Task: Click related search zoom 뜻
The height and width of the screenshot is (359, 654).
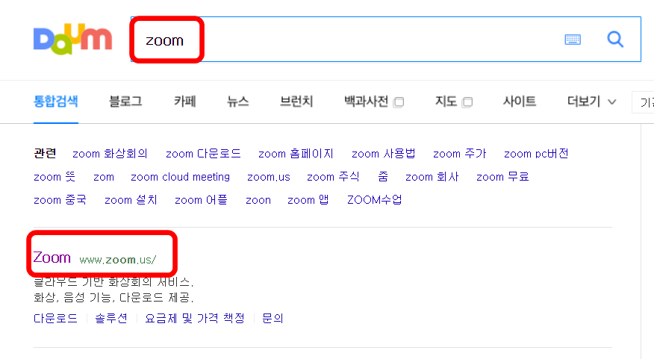Action: [x=54, y=177]
